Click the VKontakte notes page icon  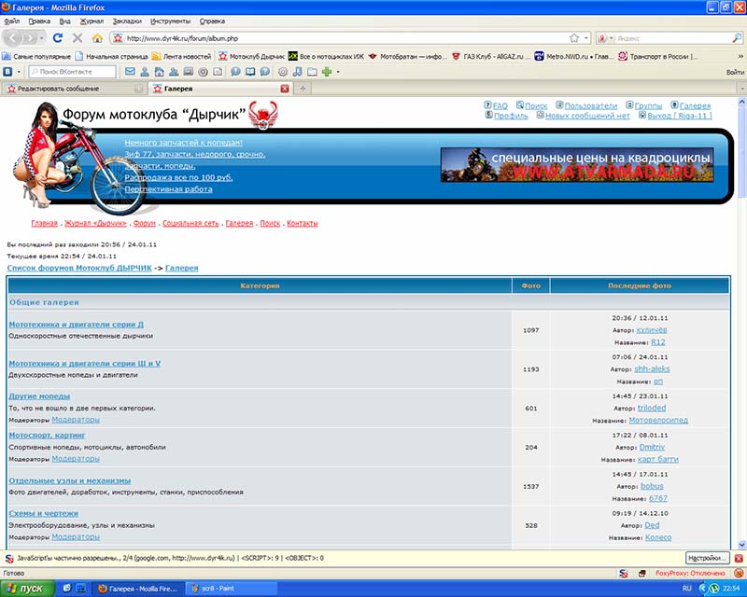coord(218,72)
